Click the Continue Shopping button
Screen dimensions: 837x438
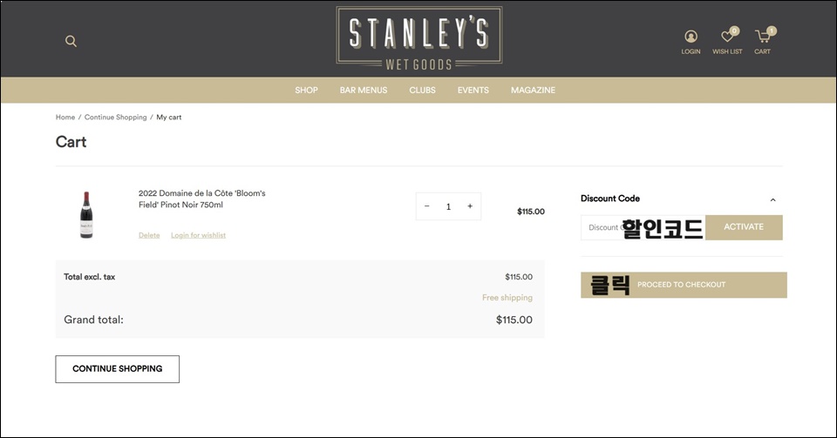118,368
